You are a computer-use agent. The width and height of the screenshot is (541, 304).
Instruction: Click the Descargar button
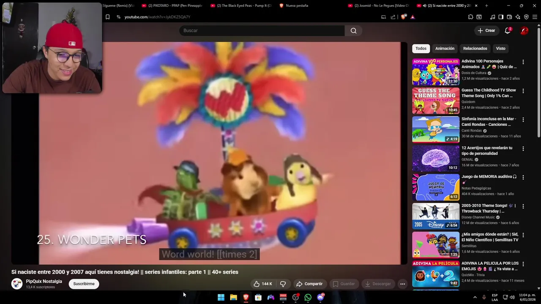click(377, 284)
